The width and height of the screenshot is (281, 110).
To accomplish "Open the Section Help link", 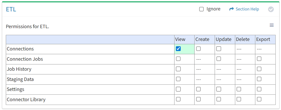I will pyautogui.click(x=247, y=9).
